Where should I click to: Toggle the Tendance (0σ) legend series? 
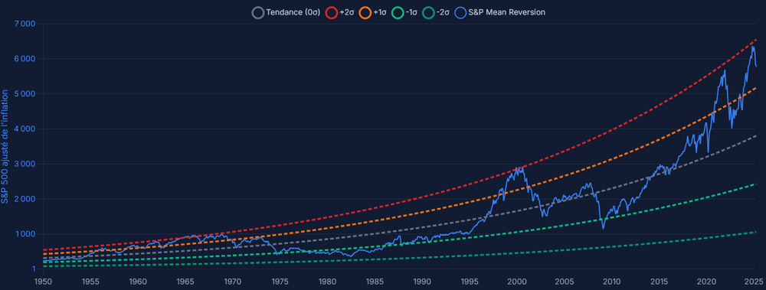286,12
